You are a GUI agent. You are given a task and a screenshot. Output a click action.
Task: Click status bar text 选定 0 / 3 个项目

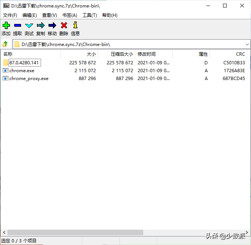[19, 241]
